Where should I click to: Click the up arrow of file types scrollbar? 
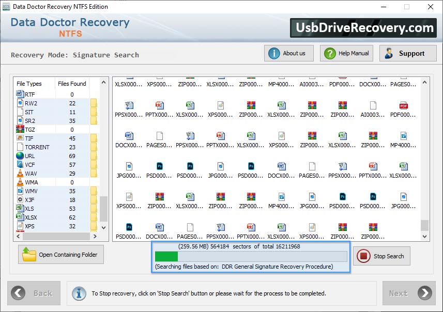coord(104,83)
